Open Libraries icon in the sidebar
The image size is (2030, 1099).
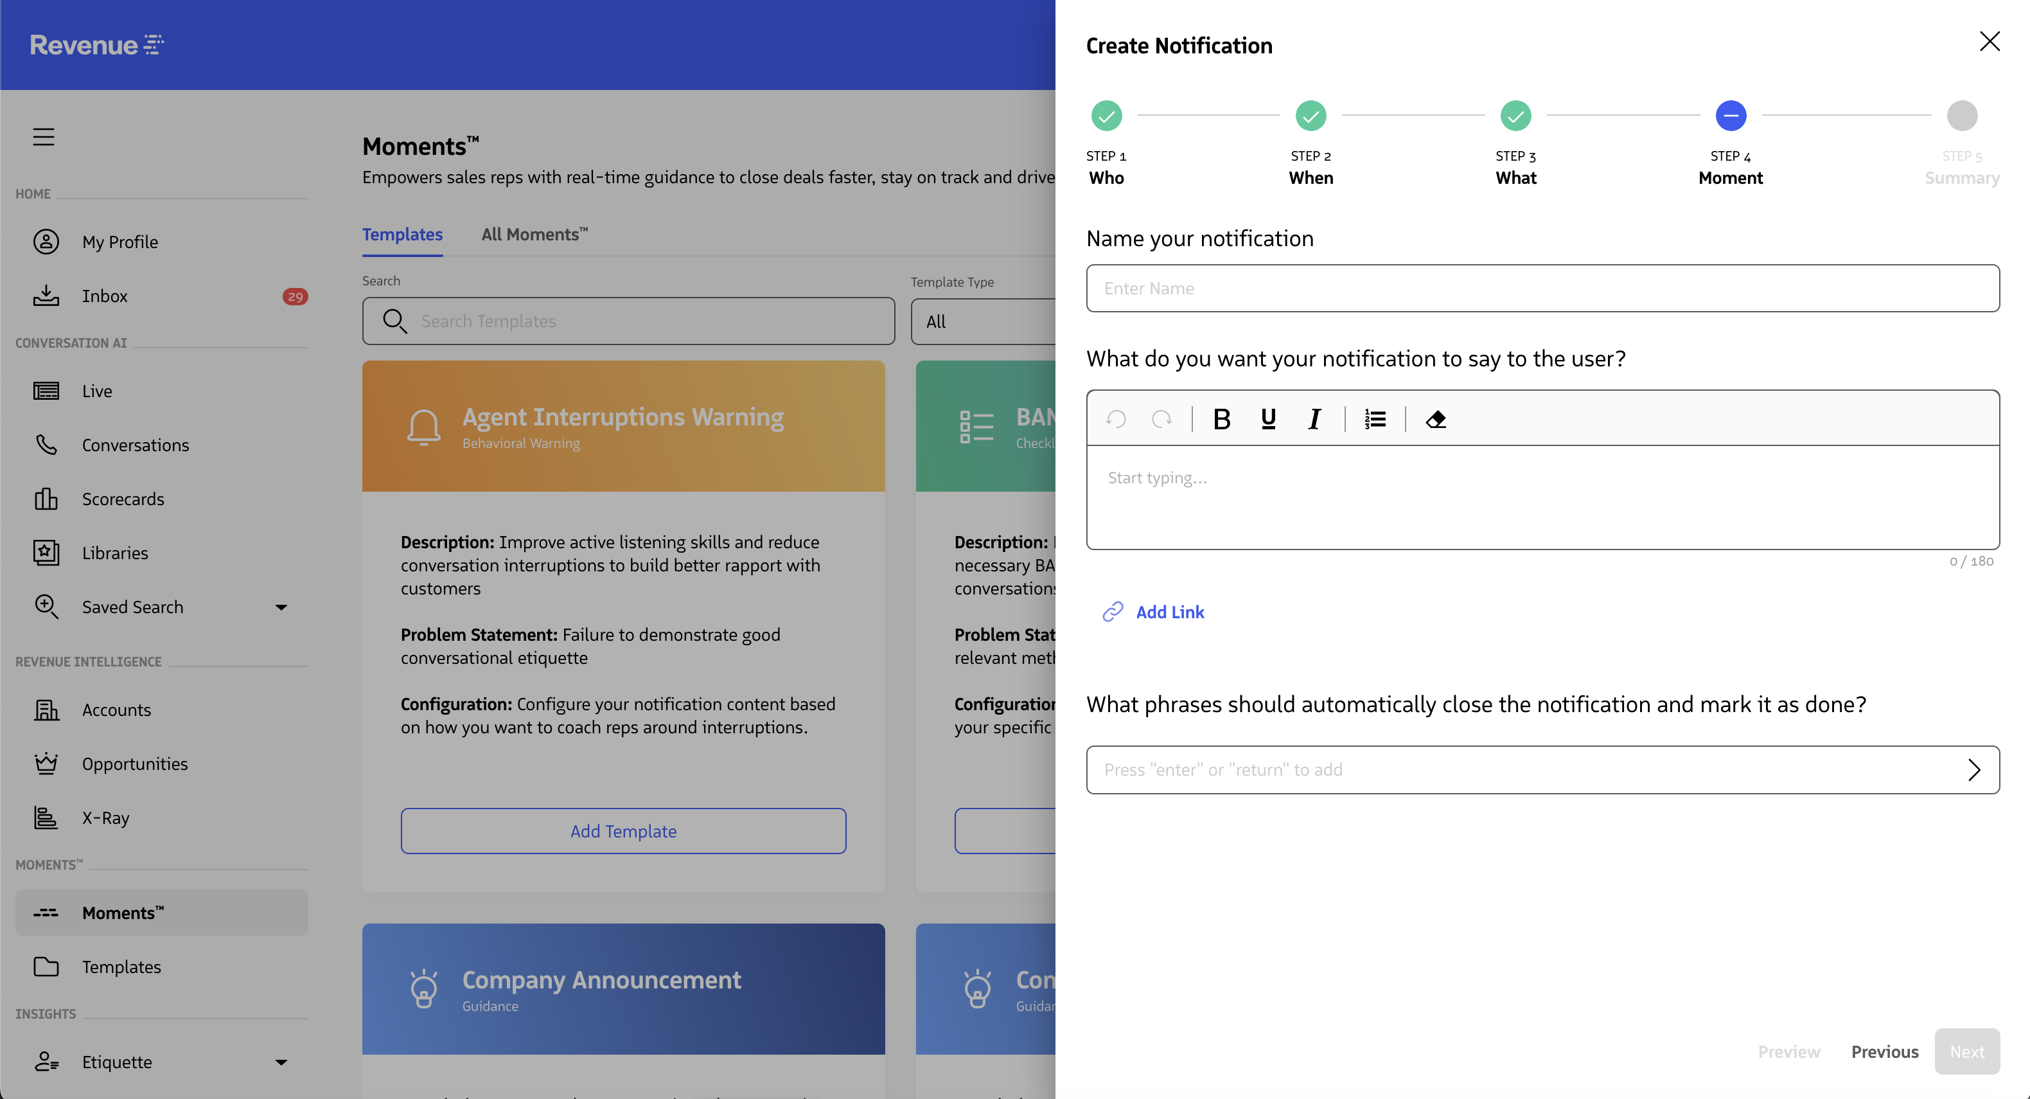[46, 553]
